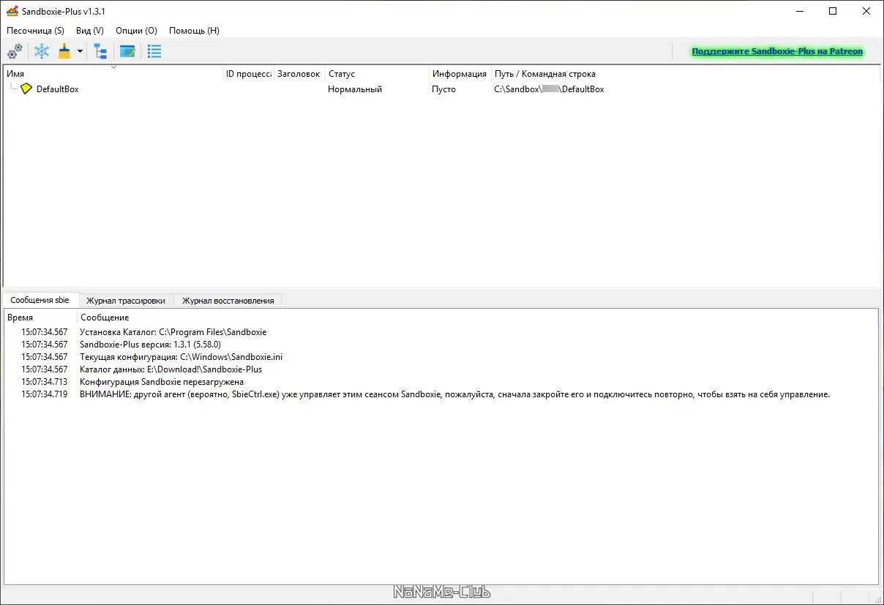This screenshot has height=605, width=884.
Task: Click the Время log column header
Action: click(x=40, y=317)
